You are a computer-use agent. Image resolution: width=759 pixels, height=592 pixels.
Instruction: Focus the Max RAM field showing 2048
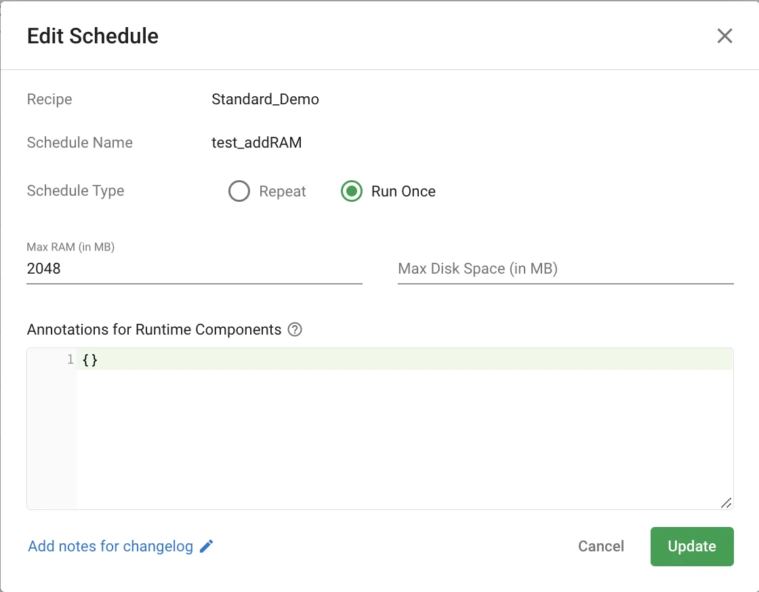[194, 269]
